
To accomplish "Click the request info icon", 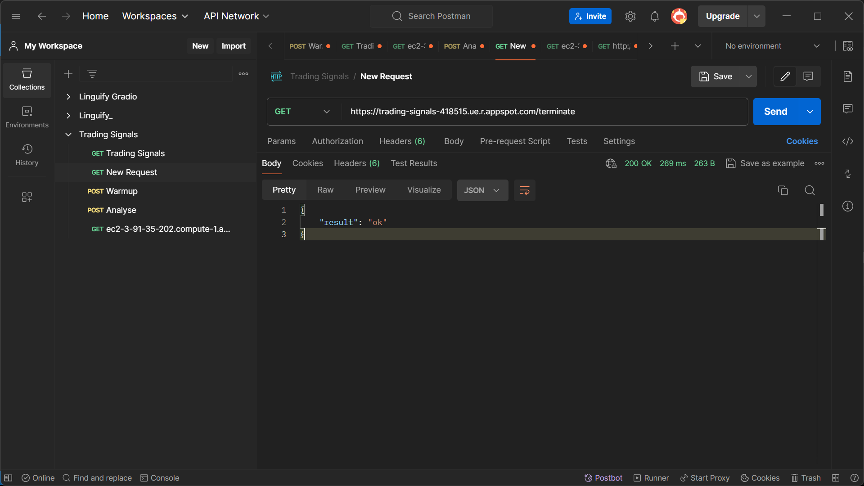I will 848,206.
